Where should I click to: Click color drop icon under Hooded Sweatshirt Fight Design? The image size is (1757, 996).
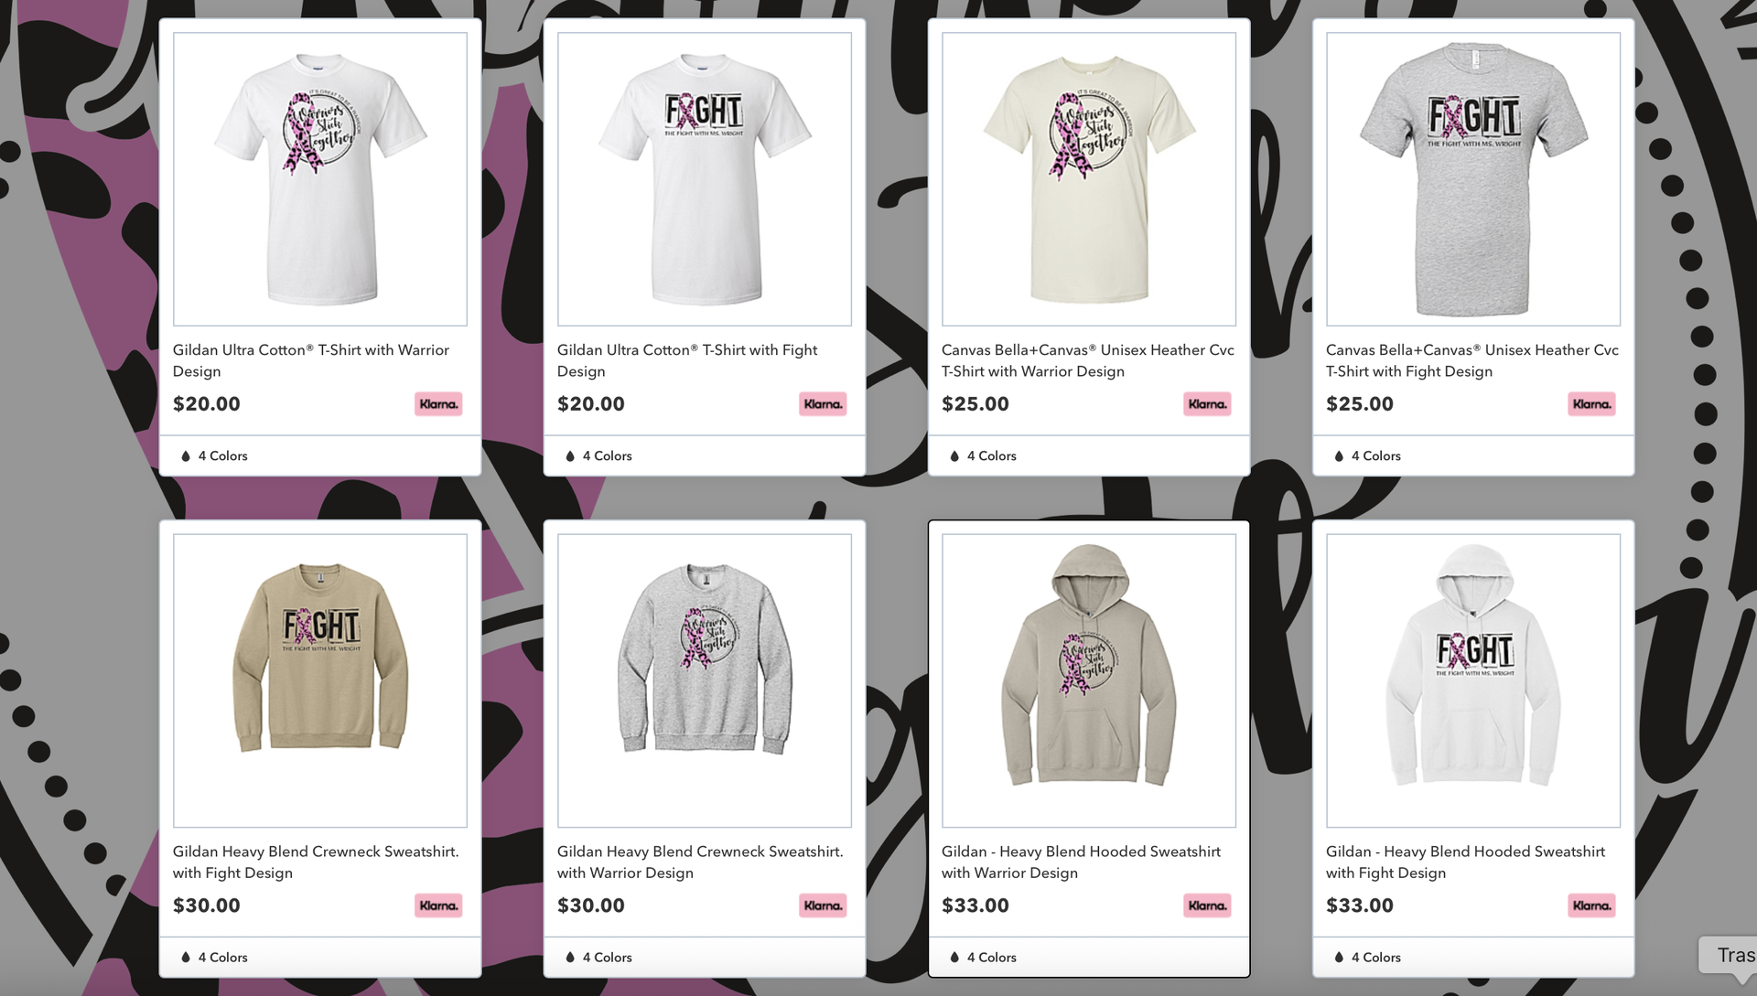pos(1339,957)
